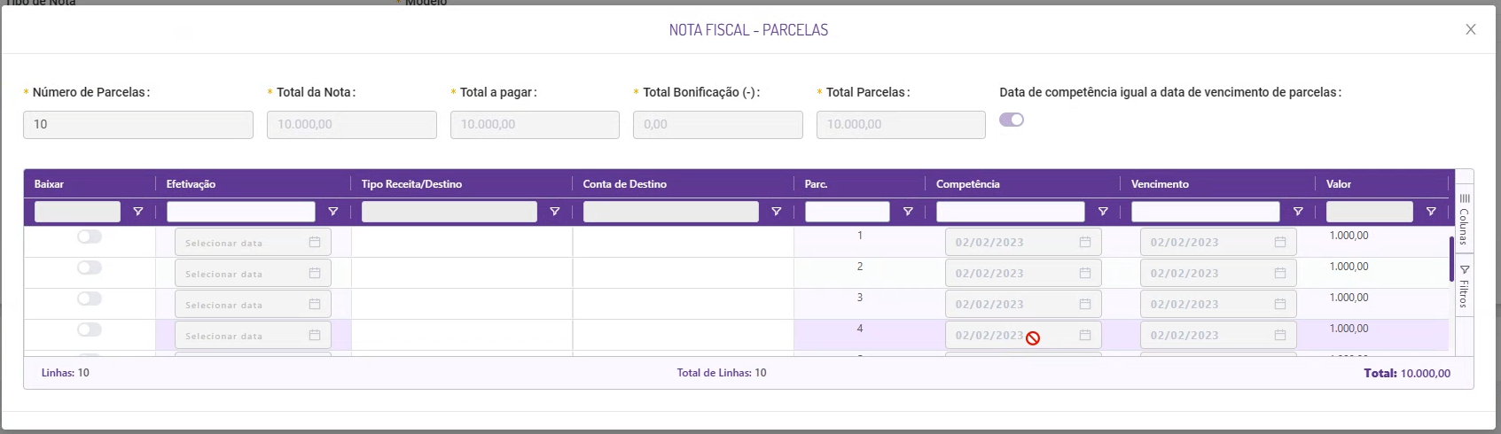Screen dimensions: 1501x434
Task: Open the Tipo Receita/Destino column filter icon
Action: click(554, 212)
